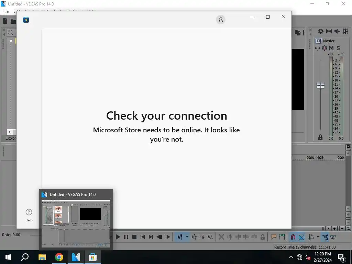Click the left channel 0.0 peak value
The width and height of the screenshot is (352, 264).
[331, 139]
